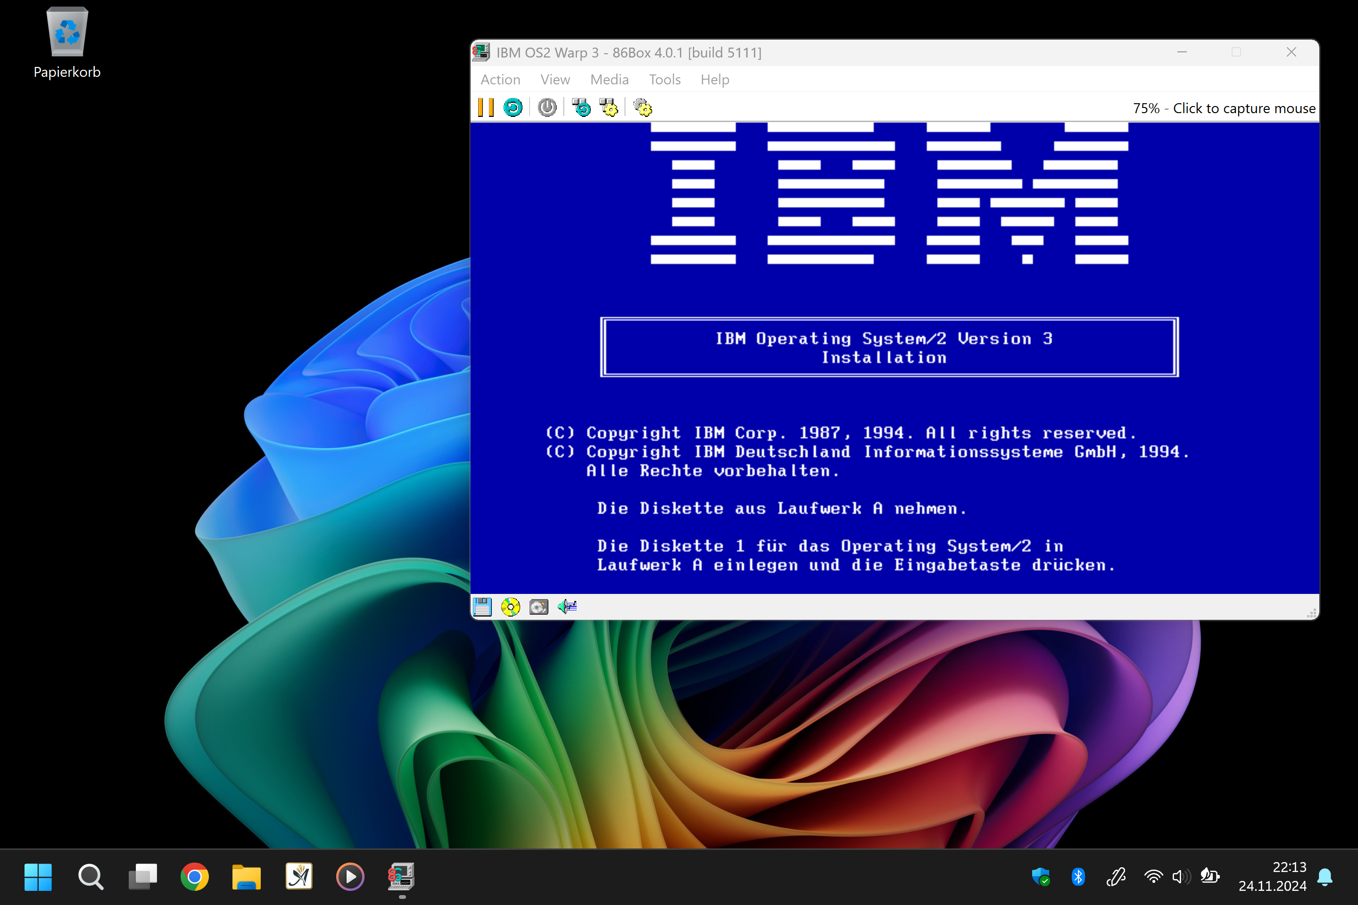Click the 86Box window title bar icon
Viewport: 1358px width, 905px height.
[481, 52]
